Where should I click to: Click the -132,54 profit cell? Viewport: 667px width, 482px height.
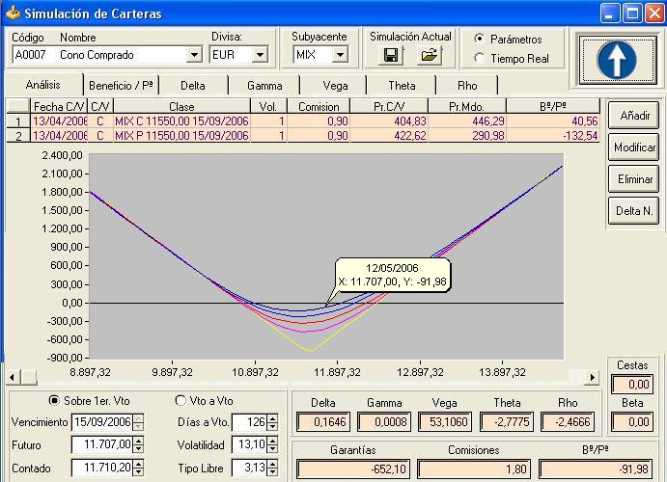pos(552,136)
